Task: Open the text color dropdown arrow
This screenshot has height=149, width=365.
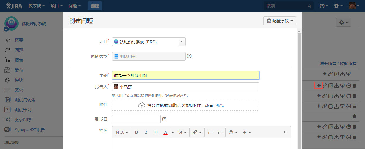Action: tap(173, 132)
